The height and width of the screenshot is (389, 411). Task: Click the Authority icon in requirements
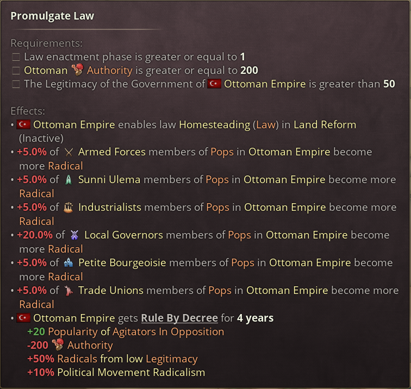point(77,70)
